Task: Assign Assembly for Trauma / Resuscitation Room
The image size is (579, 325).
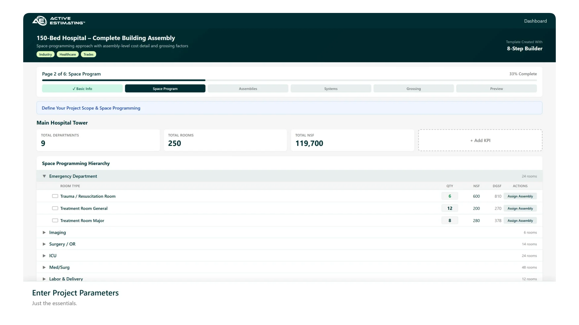Action: click(520, 196)
